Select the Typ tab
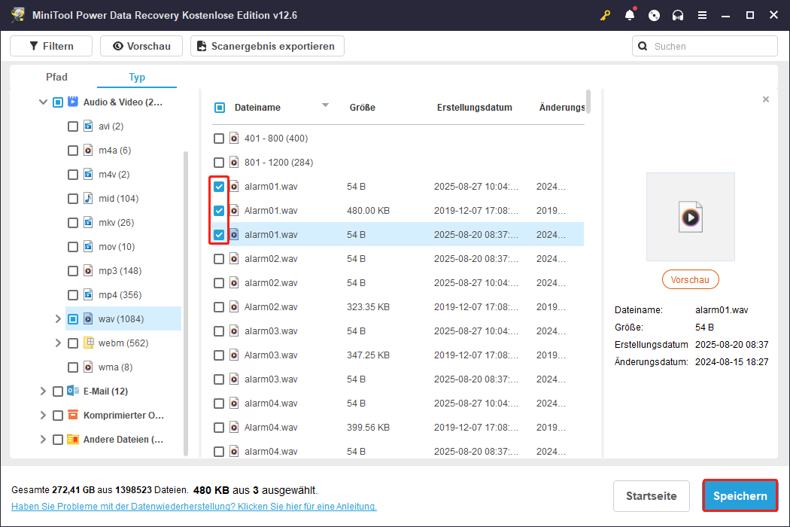 (137, 77)
